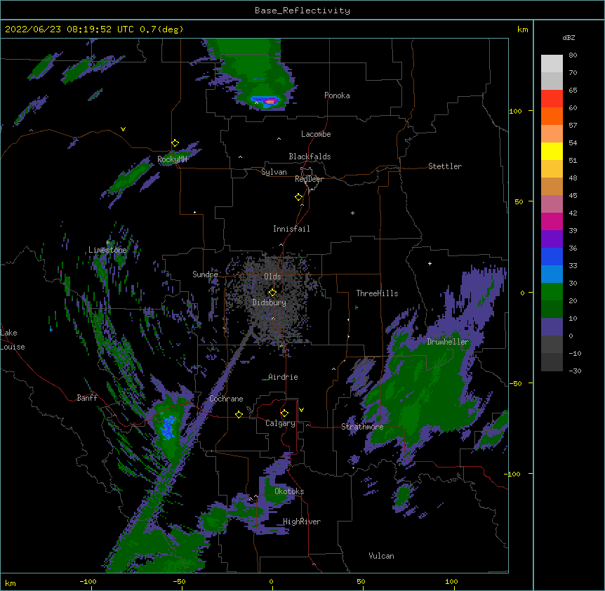This screenshot has width=605, height=591.
Task: Select the HighRiver label
Action: tap(302, 522)
